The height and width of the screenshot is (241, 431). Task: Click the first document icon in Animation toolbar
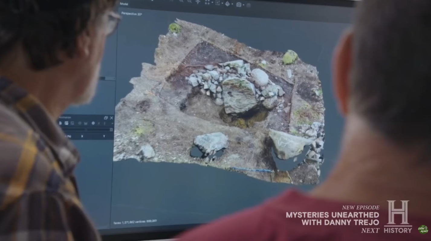click(60, 123)
